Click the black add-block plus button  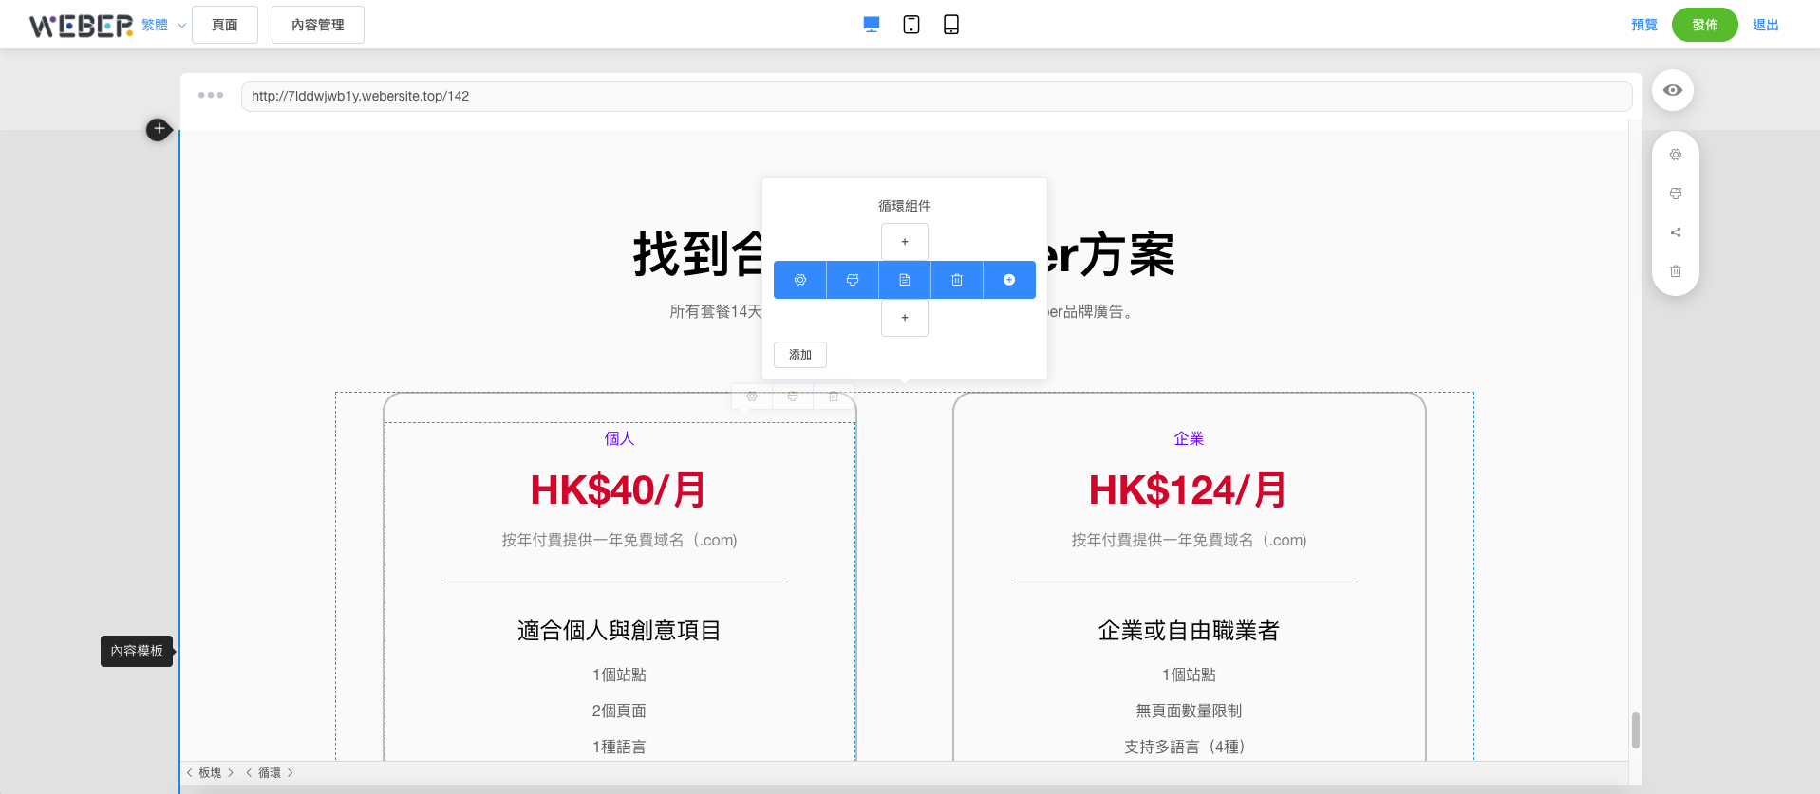159,129
